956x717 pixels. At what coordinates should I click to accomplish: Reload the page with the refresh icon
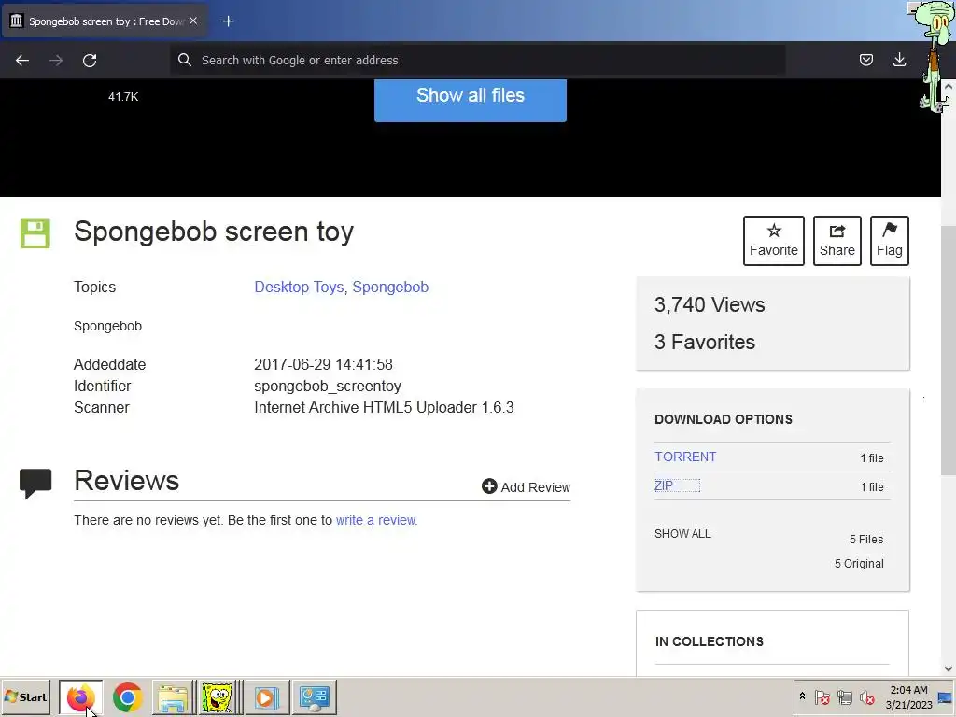[x=90, y=60]
